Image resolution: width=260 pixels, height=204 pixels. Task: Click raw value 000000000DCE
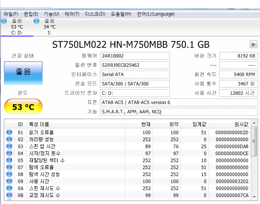pyautogui.click(x=232, y=153)
